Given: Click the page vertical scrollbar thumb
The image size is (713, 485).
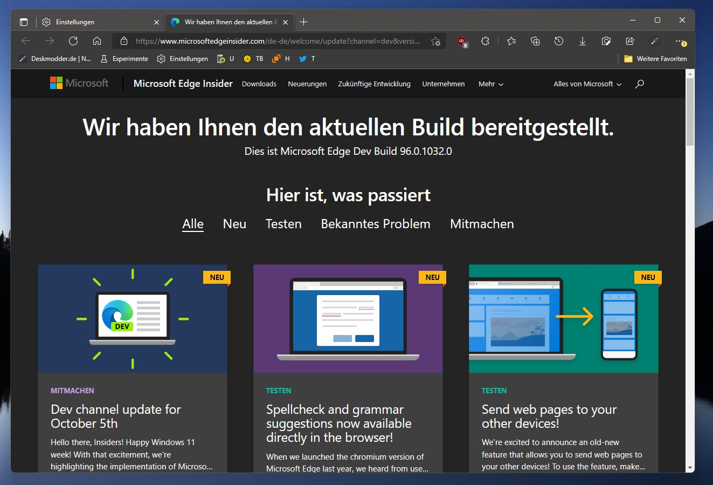Looking at the screenshot, I should click(690, 112).
